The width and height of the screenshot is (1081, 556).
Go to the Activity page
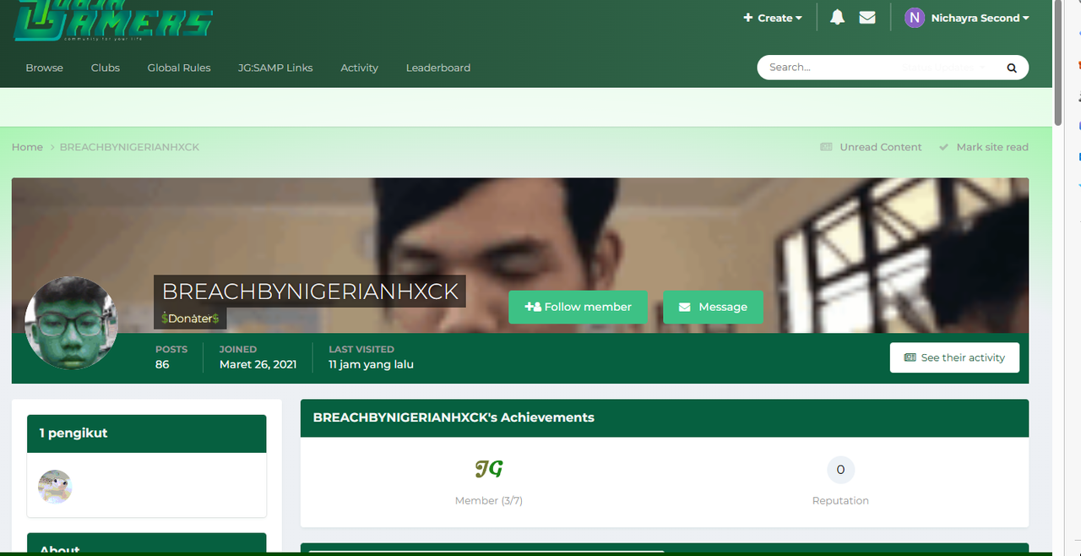click(x=359, y=68)
